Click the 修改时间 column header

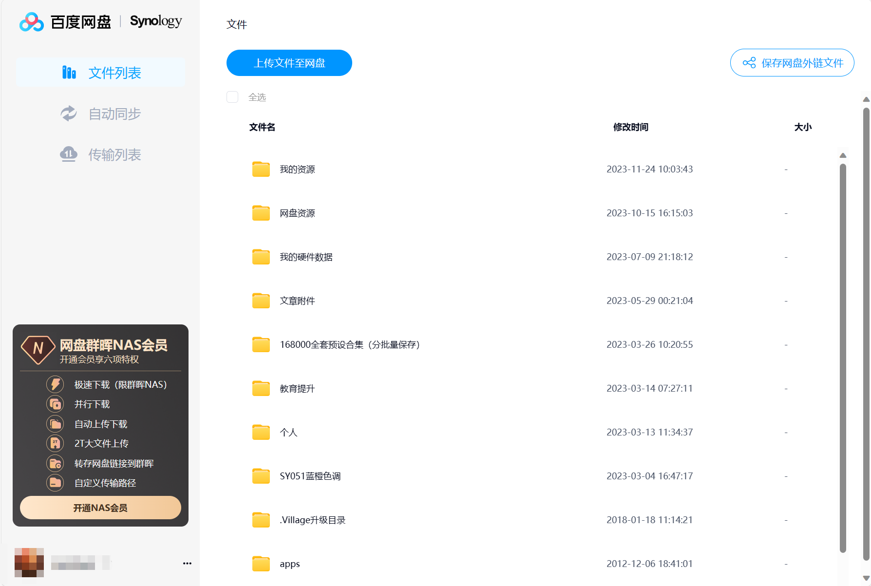pyautogui.click(x=631, y=127)
